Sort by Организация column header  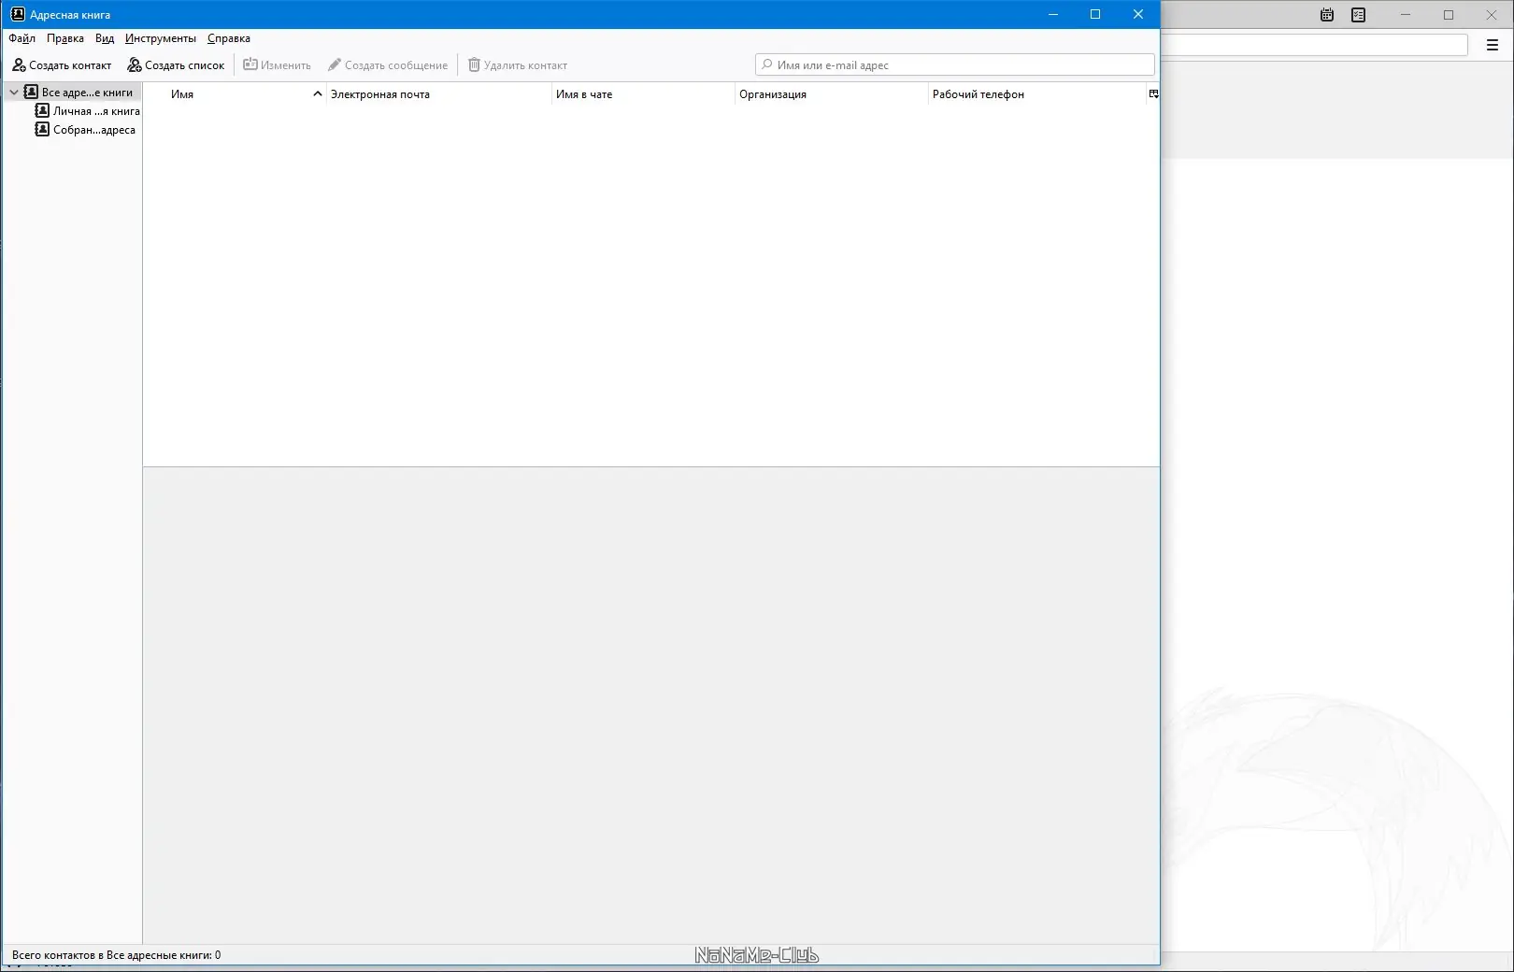[831, 93]
